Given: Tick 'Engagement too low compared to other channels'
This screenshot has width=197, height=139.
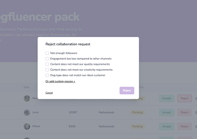Looking at the screenshot, I should [x=47, y=59].
